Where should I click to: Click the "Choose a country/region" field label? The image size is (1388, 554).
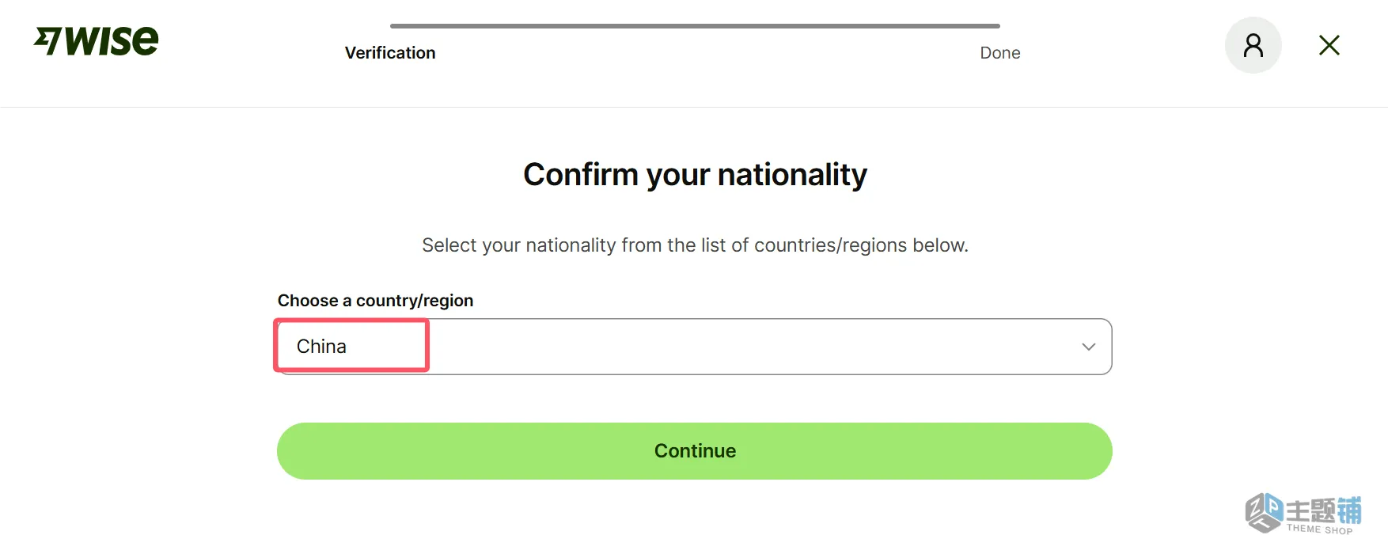(375, 301)
